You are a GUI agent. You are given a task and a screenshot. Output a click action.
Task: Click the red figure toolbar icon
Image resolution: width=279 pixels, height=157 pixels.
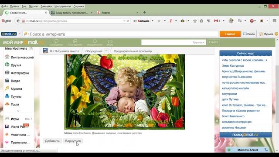(x=171, y=21)
